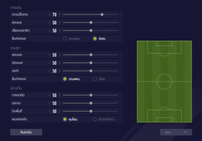The image size is (202, 141).
Task: Decrease เลี้ยงบอล (M.) value with the left arrow
Action: 50,30
